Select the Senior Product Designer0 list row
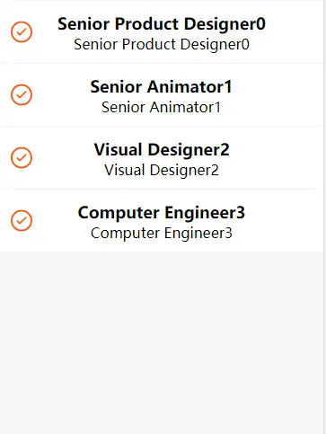This screenshot has width=326, height=434. tap(162, 31)
